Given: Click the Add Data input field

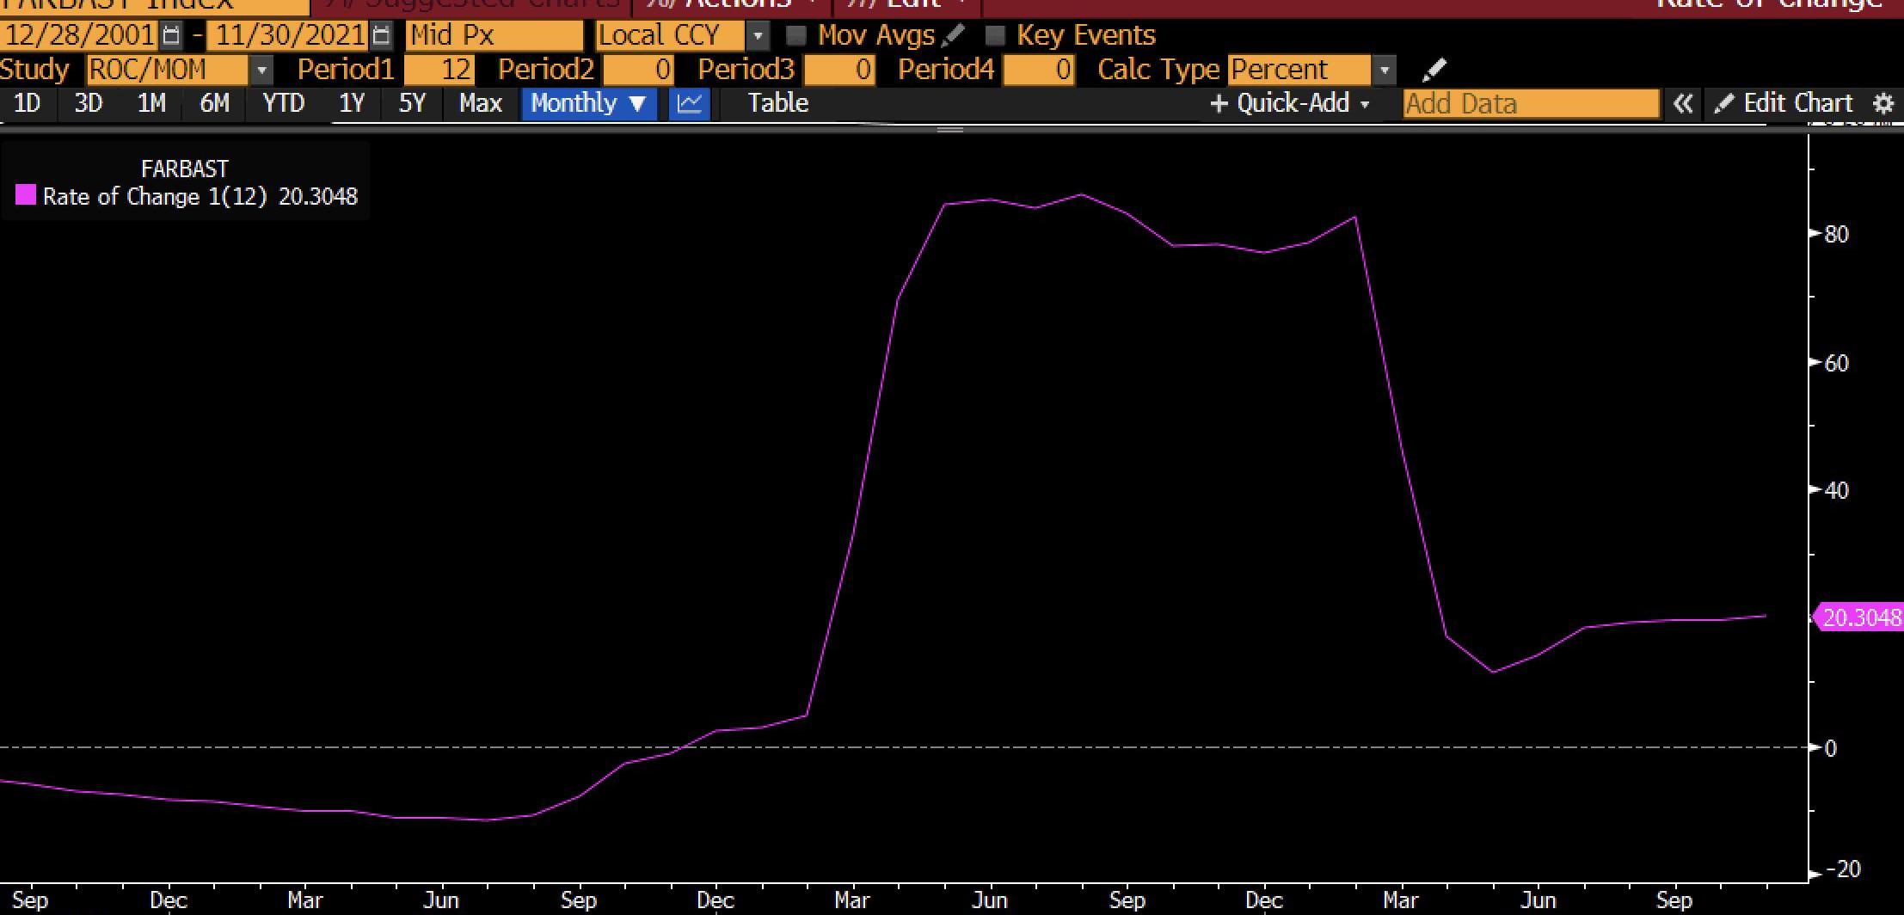Looking at the screenshot, I should (x=1530, y=104).
